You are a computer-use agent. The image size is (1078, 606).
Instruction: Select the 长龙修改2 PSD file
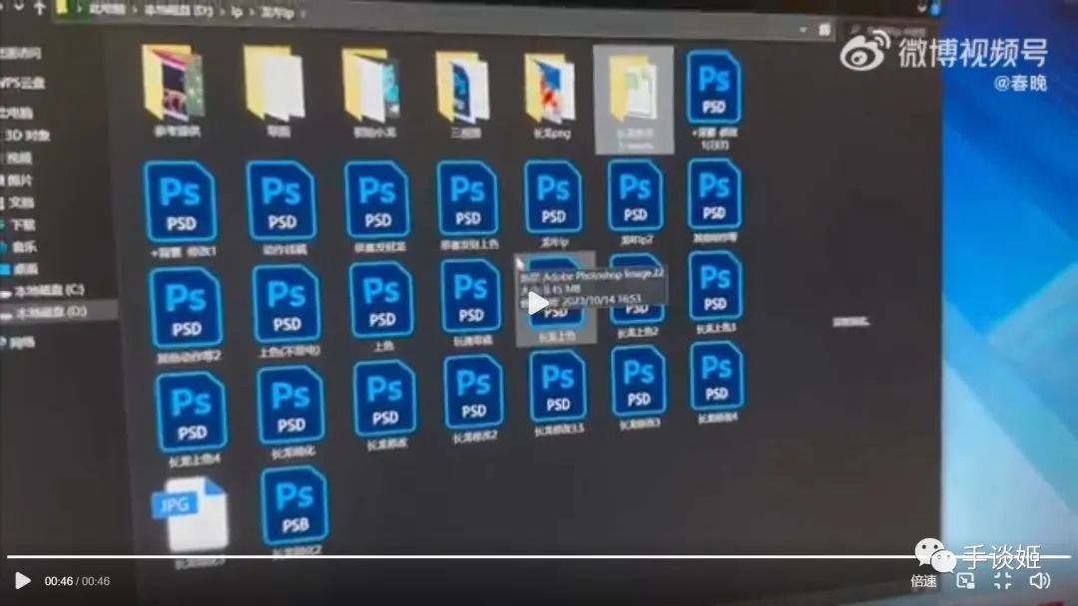point(474,400)
